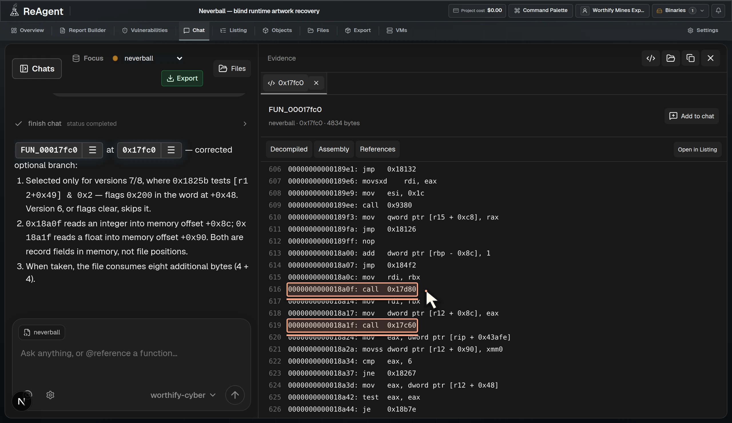View the Project cost indicator
The image size is (732, 423).
[x=477, y=11]
